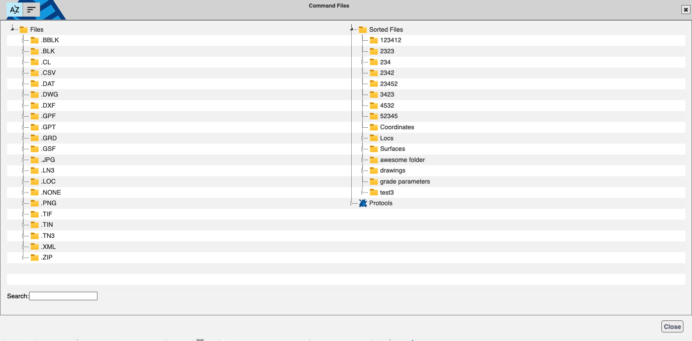Select the .TIN tree item
The width and height of the screenshot is (692, 341).
[x=47, y=225]
